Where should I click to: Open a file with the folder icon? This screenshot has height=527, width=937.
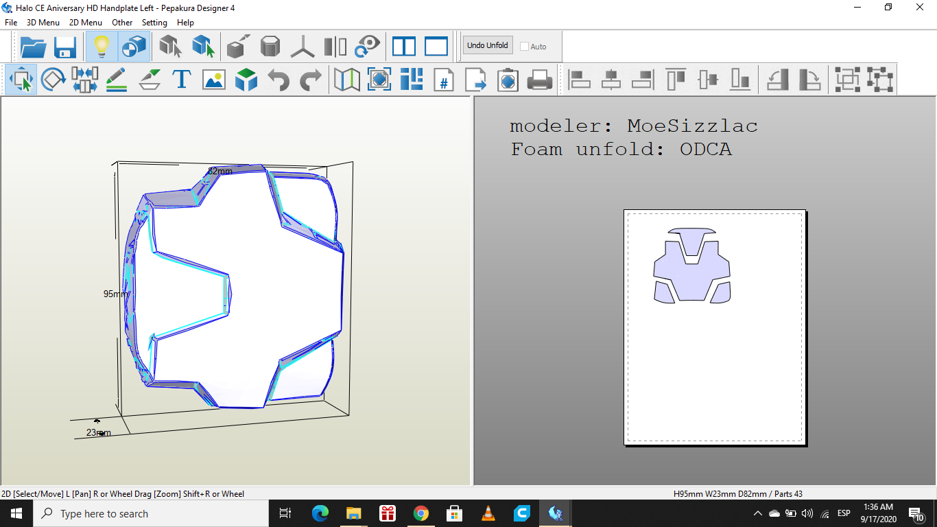coord(34,47)
